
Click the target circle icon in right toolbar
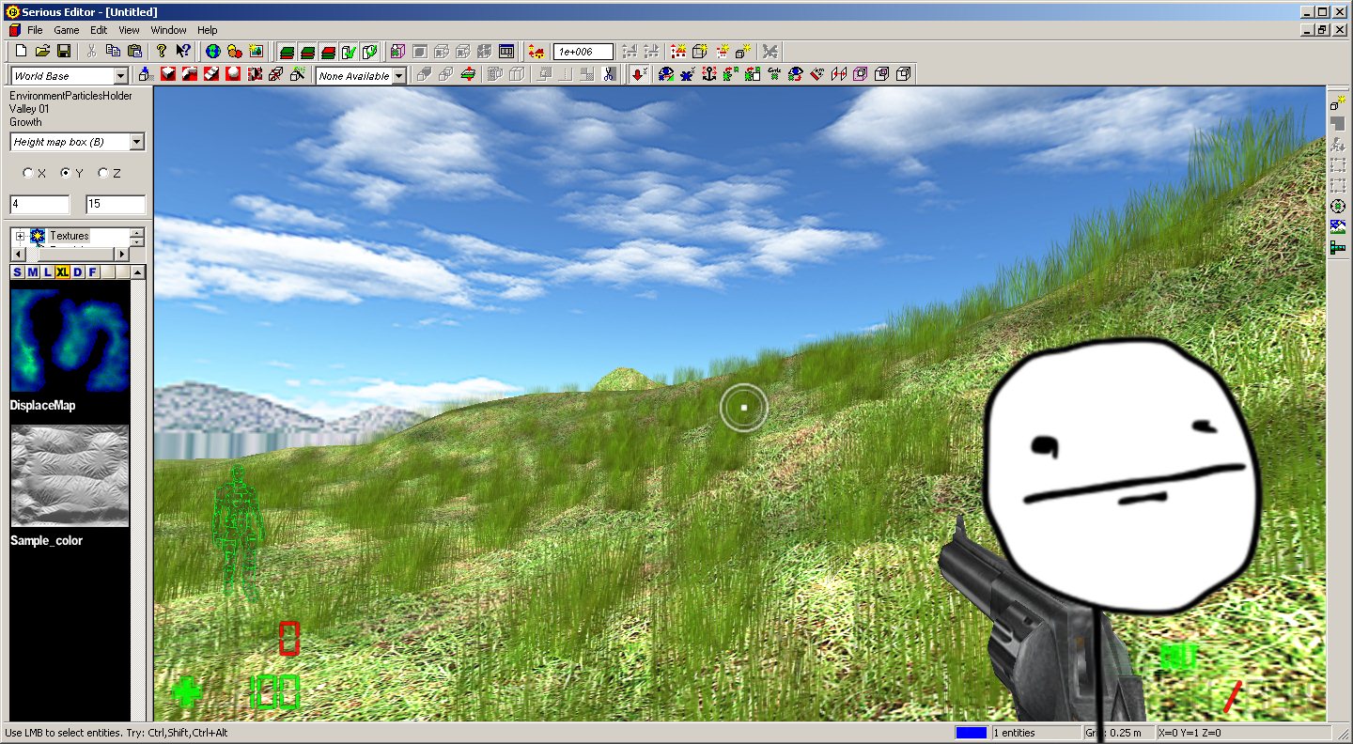point(1338,206)
